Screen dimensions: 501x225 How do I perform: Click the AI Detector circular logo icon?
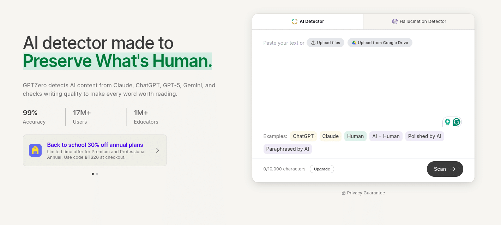[x=295, y=21]
